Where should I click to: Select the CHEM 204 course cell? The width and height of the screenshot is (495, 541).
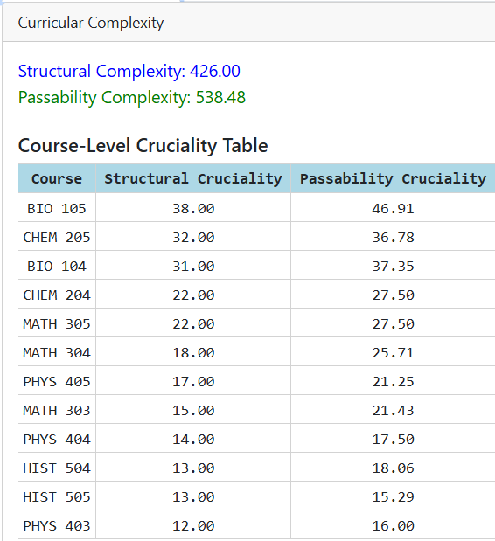[x=57, y=295]
